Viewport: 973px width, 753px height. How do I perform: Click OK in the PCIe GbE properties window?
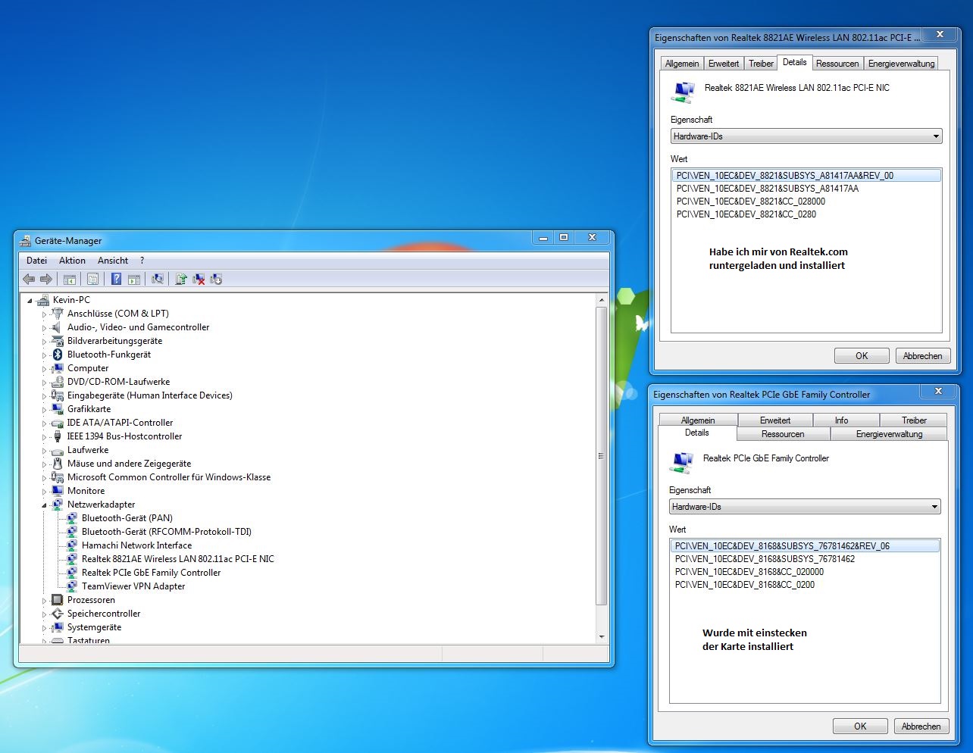pyautogui.click(x=860, y=726)
